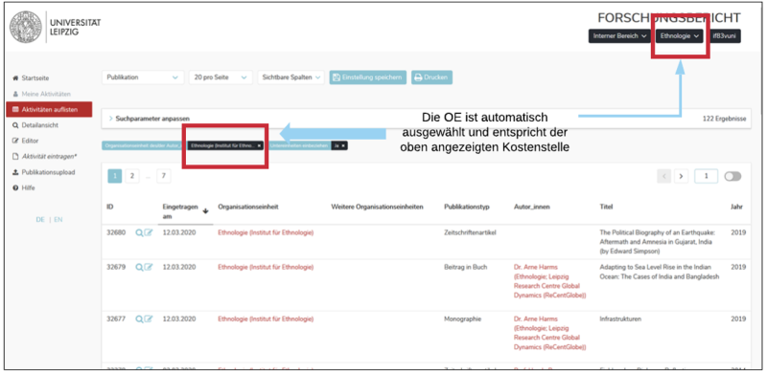Open Publikationsupload page
Screen dimensions: 767x374
[x=43, y=172]
